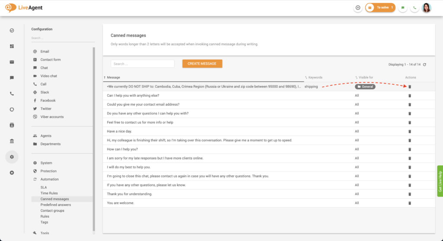Delete the 'Have a nice day.' canned message
The height and width of the screenshot is (241, 443).
(x=410, y=131)
